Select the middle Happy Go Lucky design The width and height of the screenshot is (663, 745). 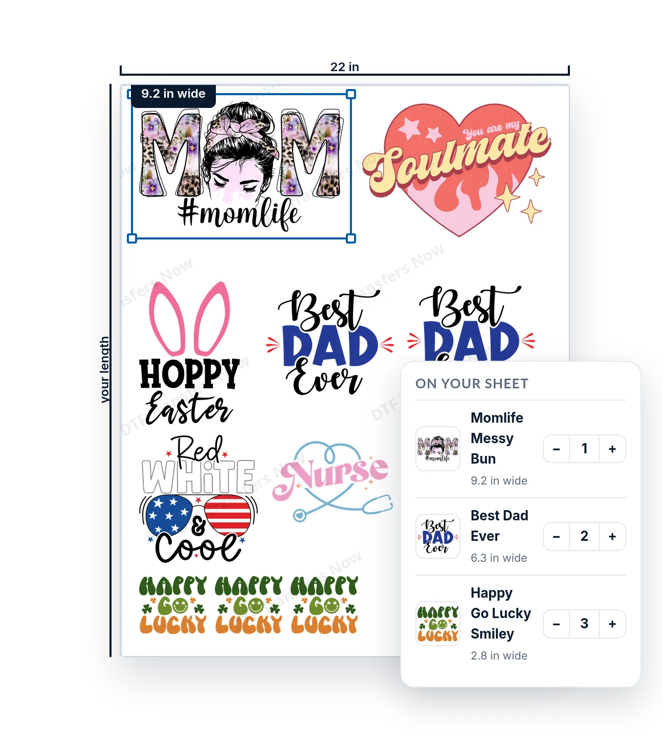pyautogui.click(x=249, y=605)
